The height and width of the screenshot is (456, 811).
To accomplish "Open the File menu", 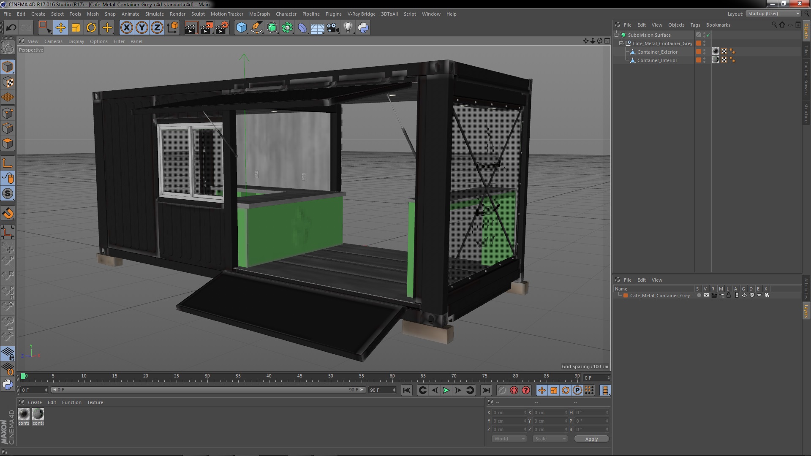I will tap(7, 14).
